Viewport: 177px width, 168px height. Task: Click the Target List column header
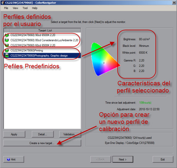45,30
